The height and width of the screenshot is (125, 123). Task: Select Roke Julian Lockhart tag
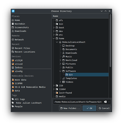27,103
